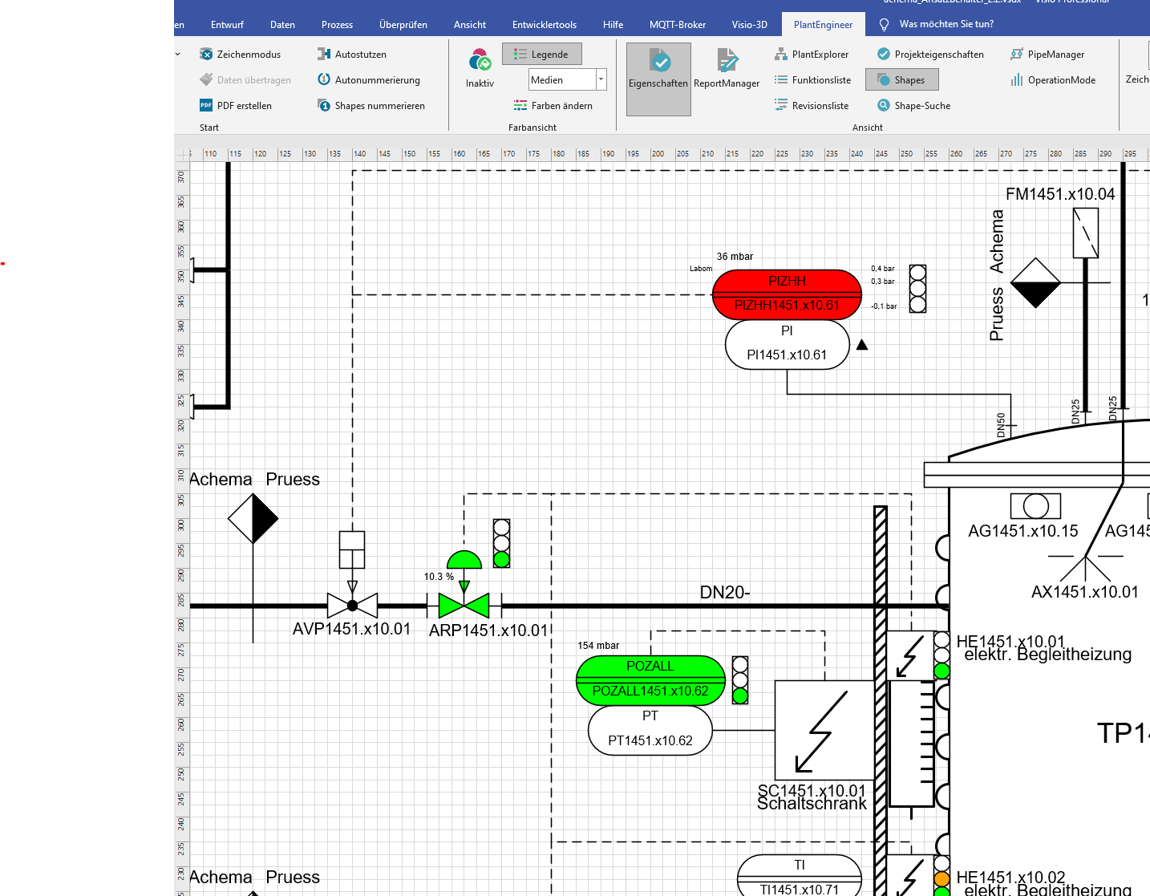The image size is (1150, 896).
Task: Open the Entwicklertools tab
Action: 545,25
